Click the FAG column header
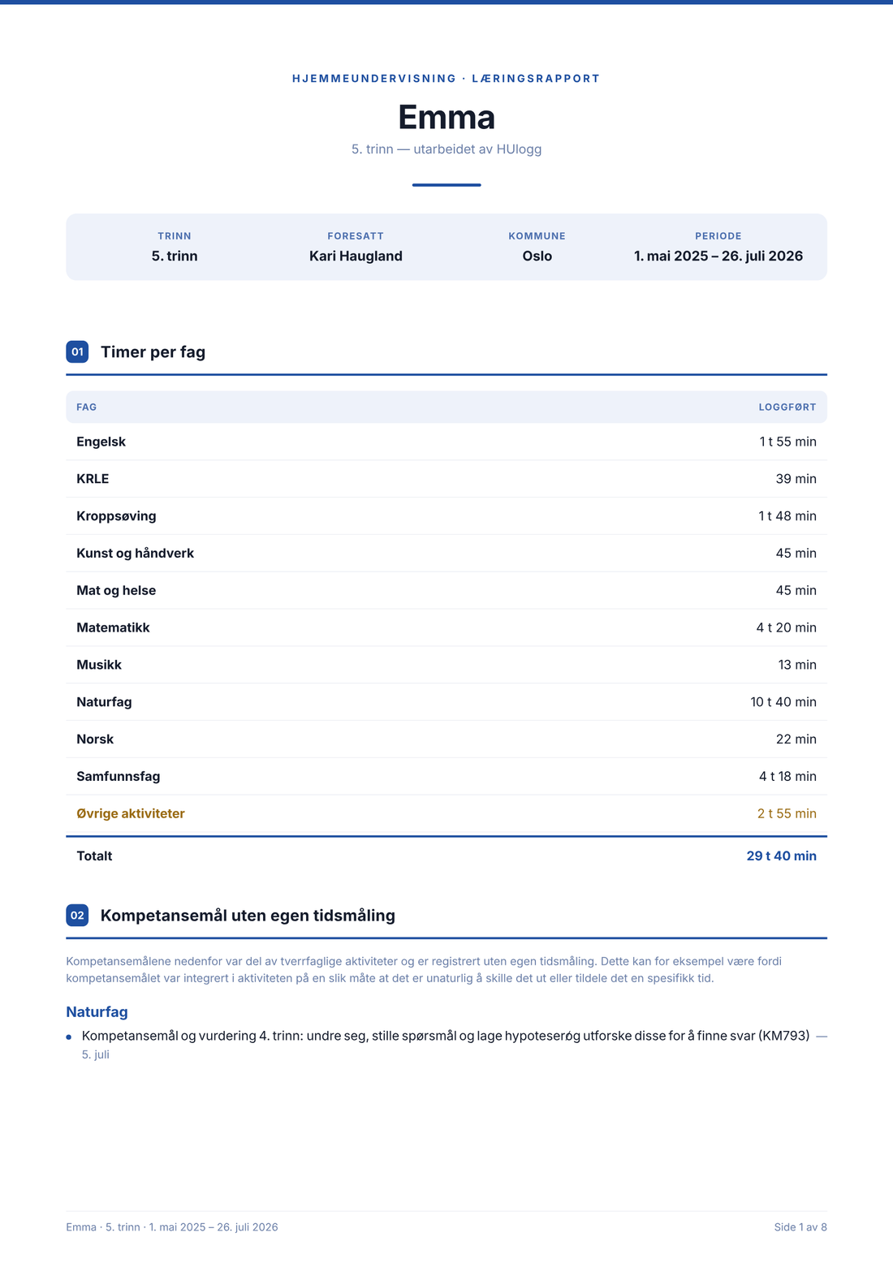This screenshot has width=893, height=1263. [x=87, y=407]
